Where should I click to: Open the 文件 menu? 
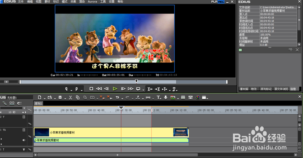[x=21, y=2]
